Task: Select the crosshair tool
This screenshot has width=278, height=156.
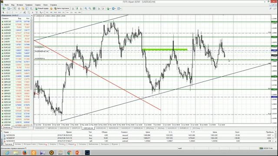Action: click(7, 13)
